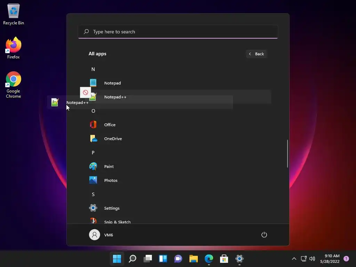Click the Photos app icon
The width and height of the screenshot is (356, 267).
[x=93, y=180]
